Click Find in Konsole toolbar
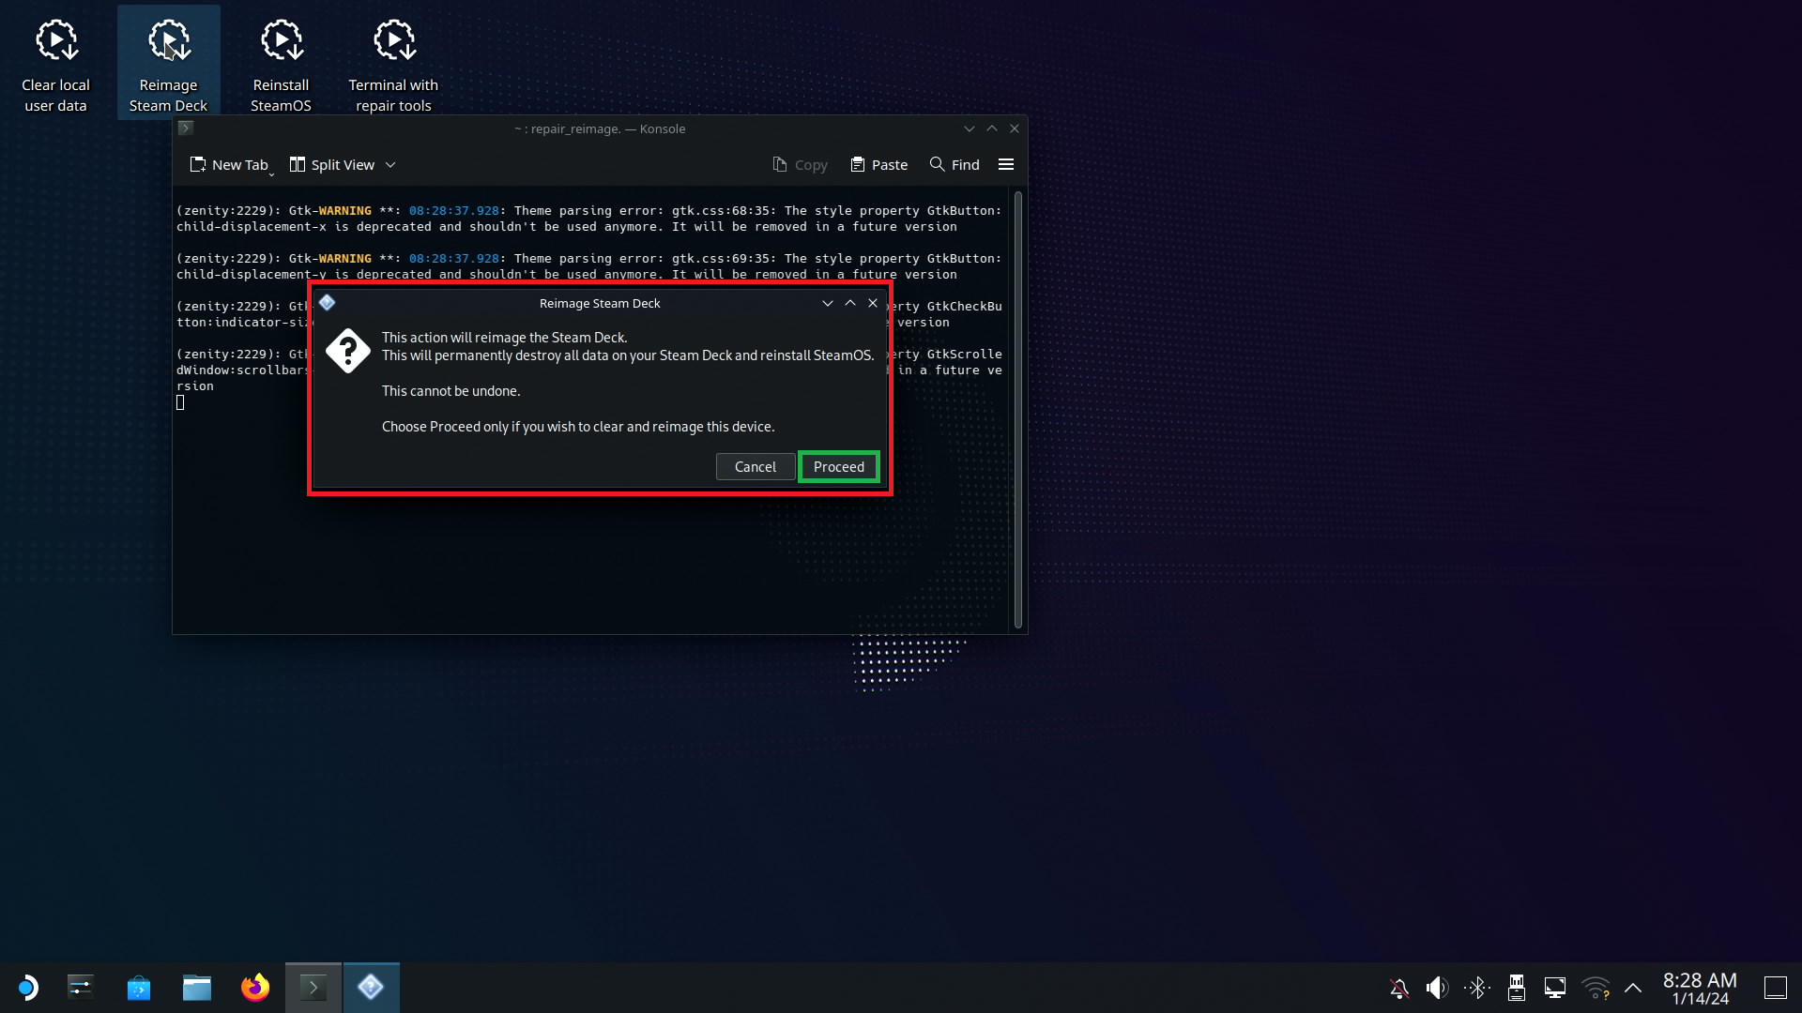Screen dimensions: 1802x1013 coord(954,164)
